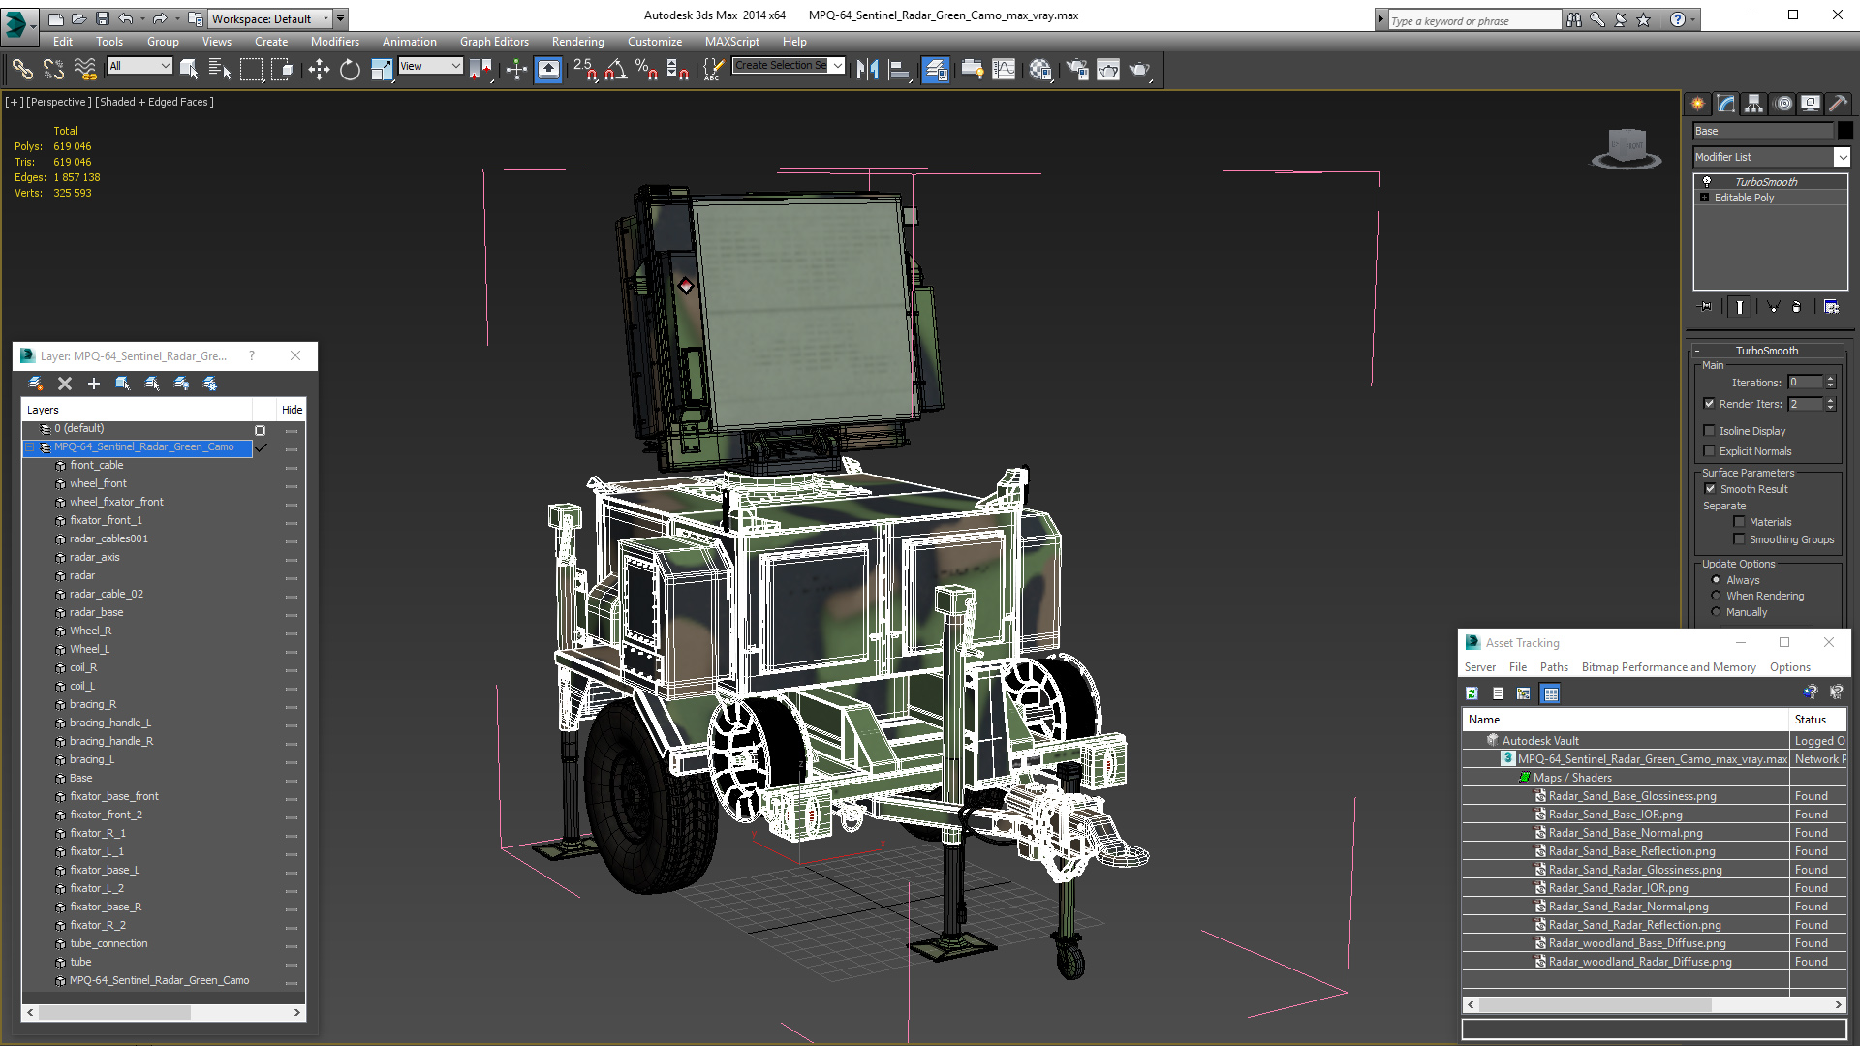Select the When Rendering radio option
The image size is (1860, 1046).
(1716, 596)
